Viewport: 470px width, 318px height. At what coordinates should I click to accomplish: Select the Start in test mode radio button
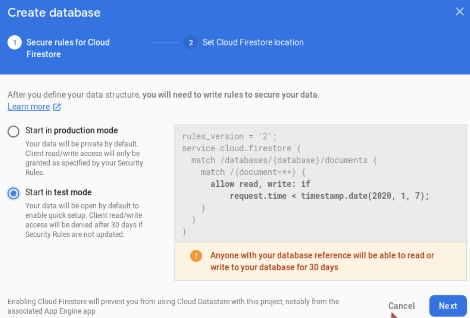14,193
